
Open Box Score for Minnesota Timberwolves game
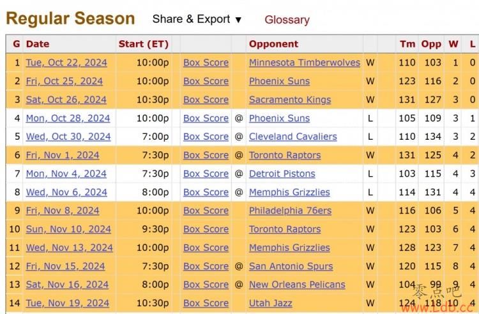[206, 63]
